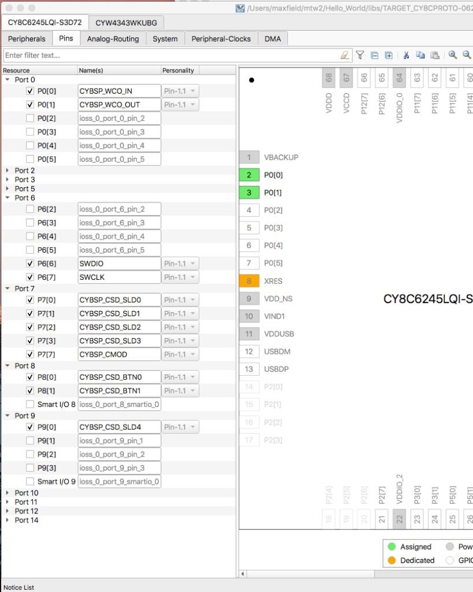Collapse all tree items icon
Screen dimensions: 473x592
pyautogui.click(x=375, y=55)
